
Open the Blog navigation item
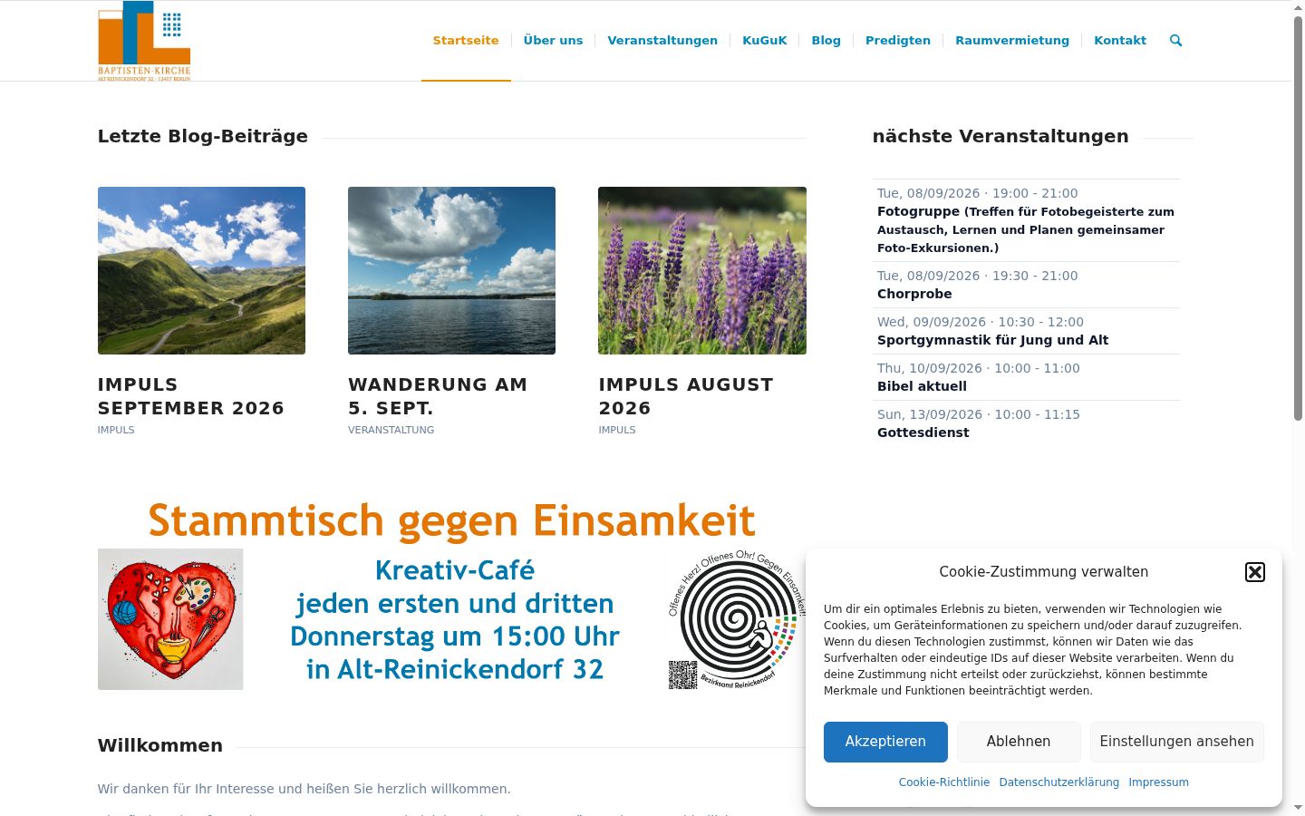(x=826, y=40)
